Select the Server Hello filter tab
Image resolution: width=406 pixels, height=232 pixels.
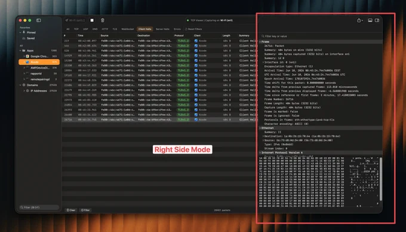pyautogui.click(x=162, y=29)
